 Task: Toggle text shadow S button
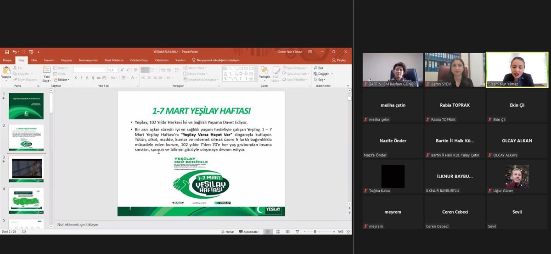[x=94, y=78]
